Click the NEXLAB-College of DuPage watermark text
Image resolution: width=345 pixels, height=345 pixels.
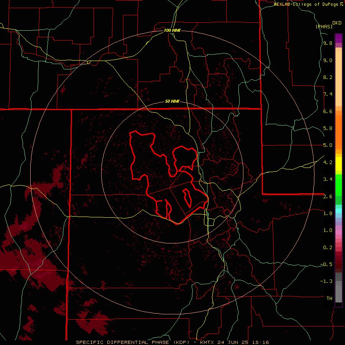click(x=307, y=4)
